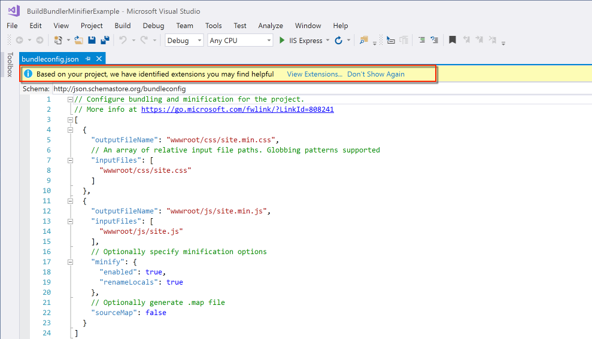The height and width of the screenshot is (339, 592).
Task: Click the Next Bookmark icon
Action: [x=479, y=39]
